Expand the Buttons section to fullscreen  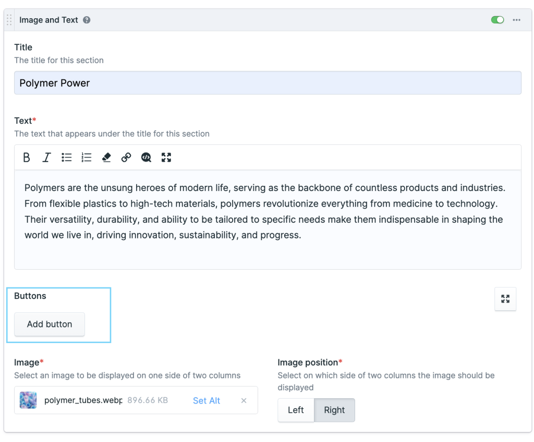tap(505, 299)
